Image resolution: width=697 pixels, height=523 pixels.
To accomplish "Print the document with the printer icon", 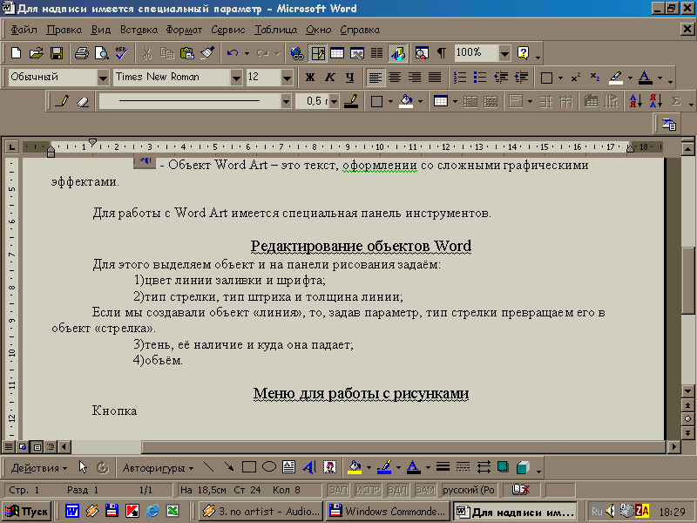I will point(82,53).
